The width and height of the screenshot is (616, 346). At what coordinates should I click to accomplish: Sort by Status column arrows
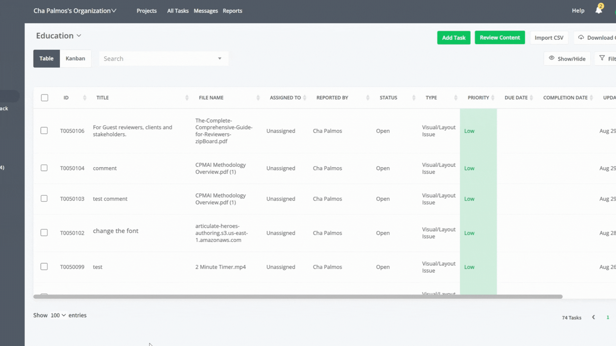[414, 98]
